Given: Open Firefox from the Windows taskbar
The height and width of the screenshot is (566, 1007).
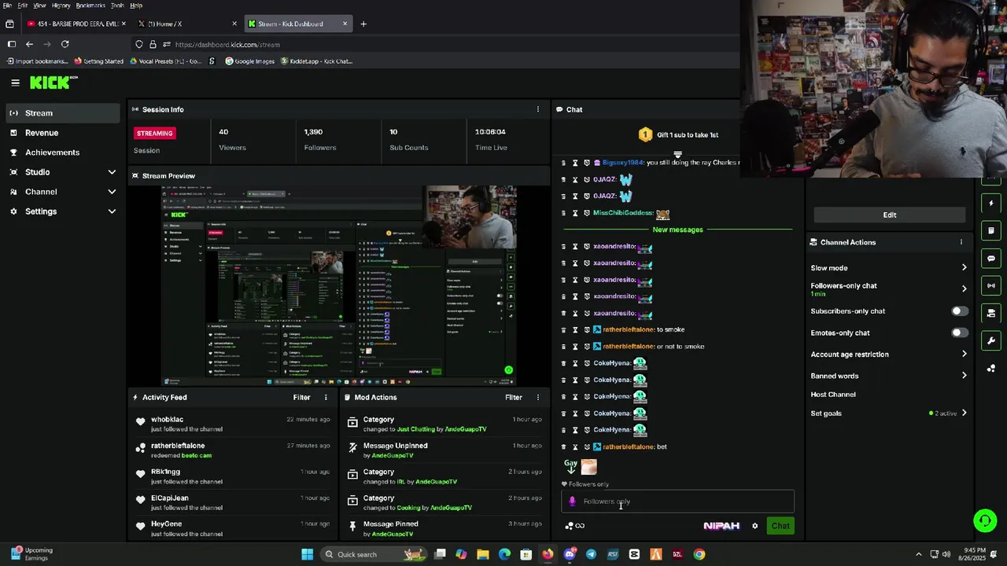Looking at the screenshot, I should pyautogui.click(x=548, y=554).
